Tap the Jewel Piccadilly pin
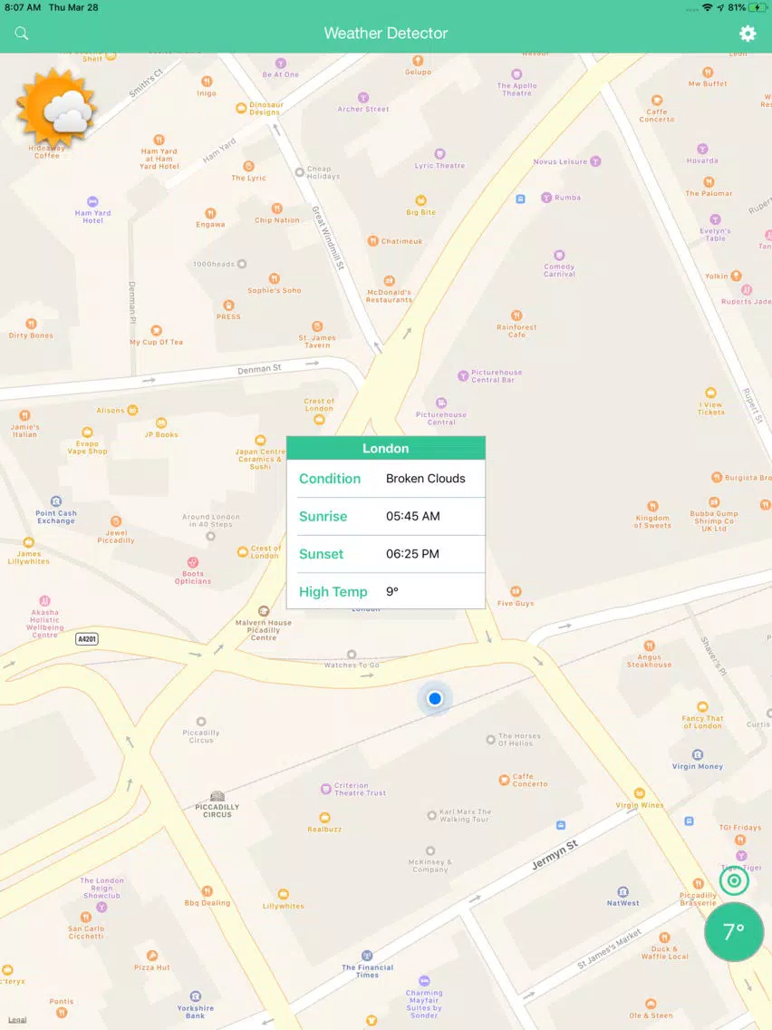The width and height of the screenshot is (772, 1030). (116, 521)
